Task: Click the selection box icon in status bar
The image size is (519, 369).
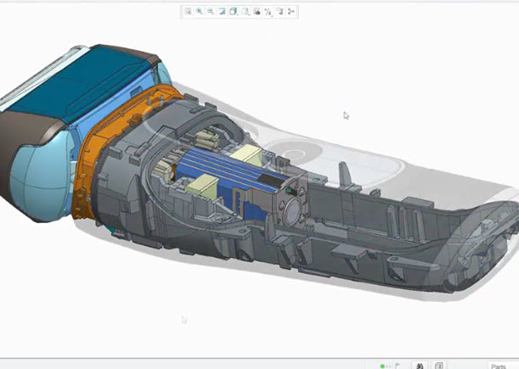Action: (439, 366)
